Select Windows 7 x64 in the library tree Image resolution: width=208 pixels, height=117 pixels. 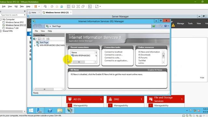pos(12,28)
